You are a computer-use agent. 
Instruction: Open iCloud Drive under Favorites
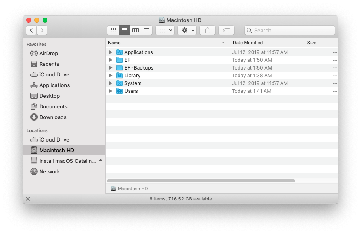tap(64, 74)
